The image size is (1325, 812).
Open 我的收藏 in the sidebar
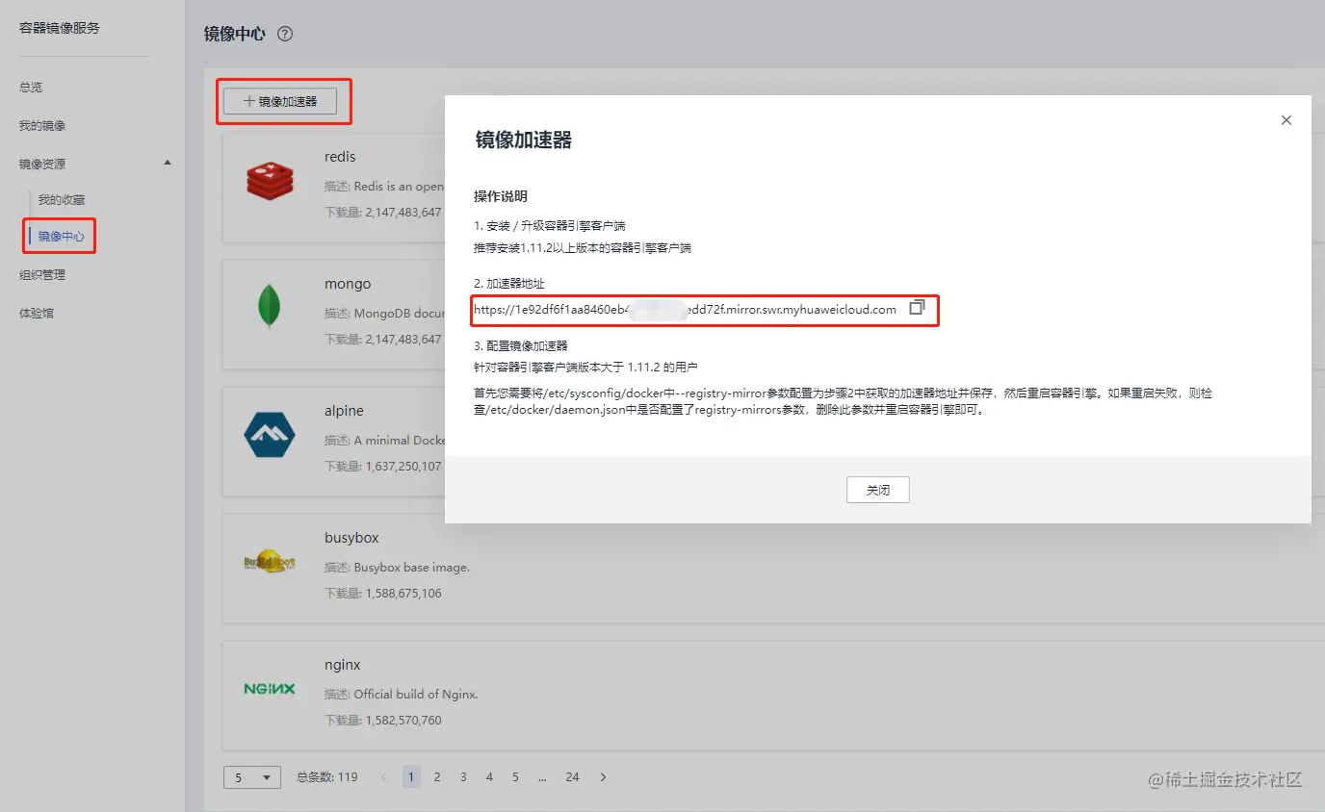click(62, 200)
